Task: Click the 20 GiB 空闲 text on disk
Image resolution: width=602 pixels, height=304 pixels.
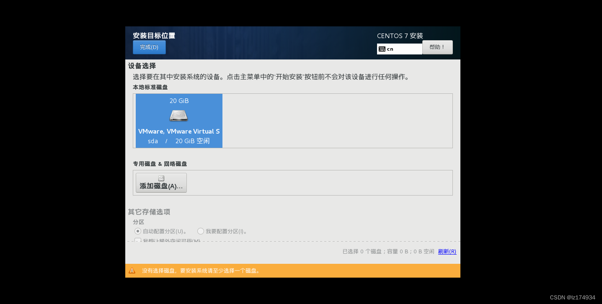Action: coord(192,141)
